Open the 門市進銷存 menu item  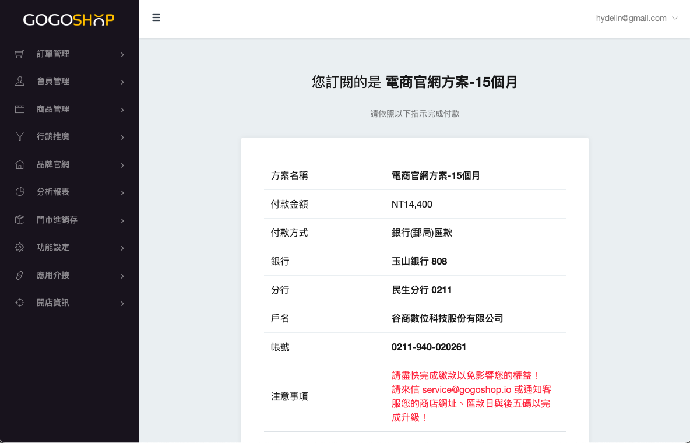pos(69,219)
